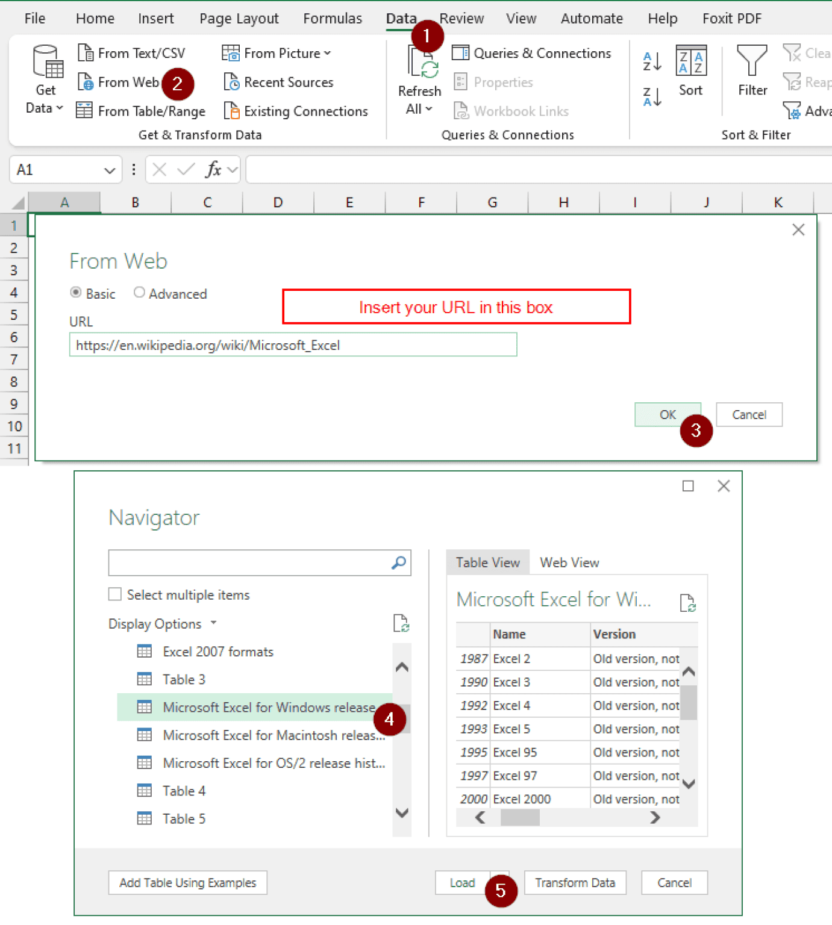Select the Basic radio button
This screenshot has height=925, width=832.
[x=76, y=292]
